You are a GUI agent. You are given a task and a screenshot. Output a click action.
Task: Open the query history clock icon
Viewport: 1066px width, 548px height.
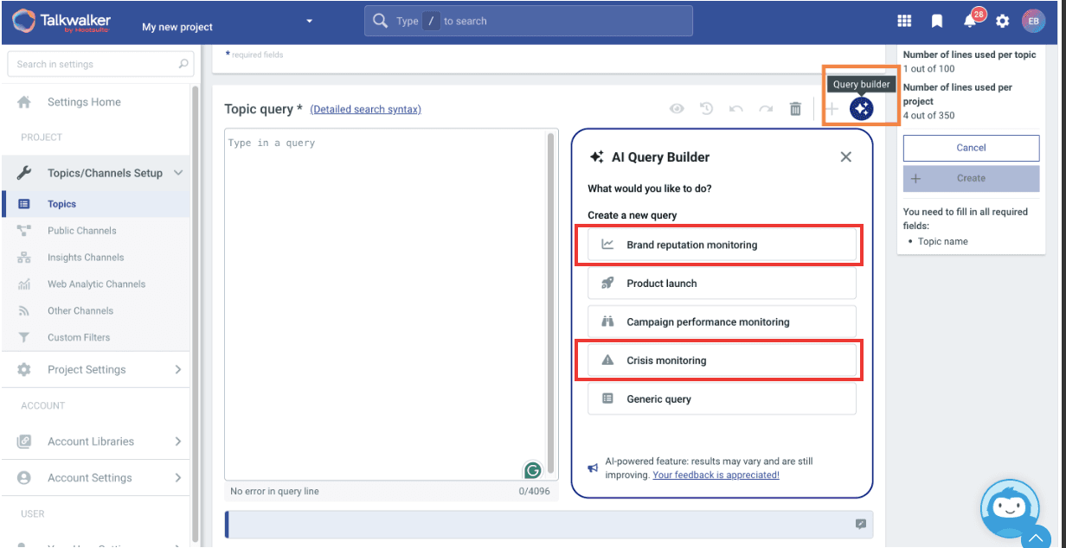tap(706, 109)
